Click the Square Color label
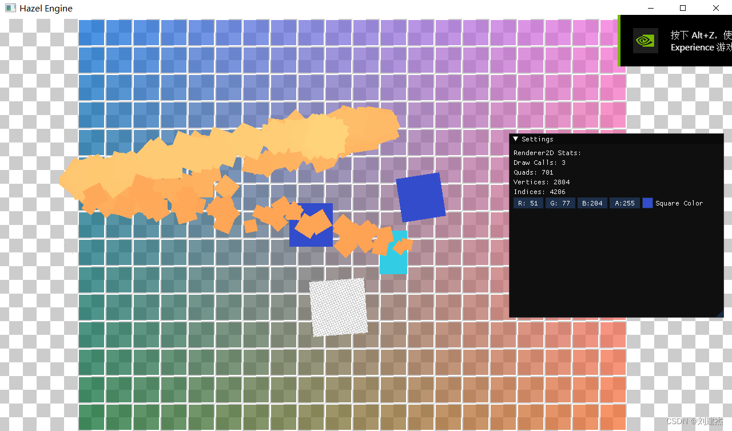The image size is (732, 431). click(x=679, y=203)
